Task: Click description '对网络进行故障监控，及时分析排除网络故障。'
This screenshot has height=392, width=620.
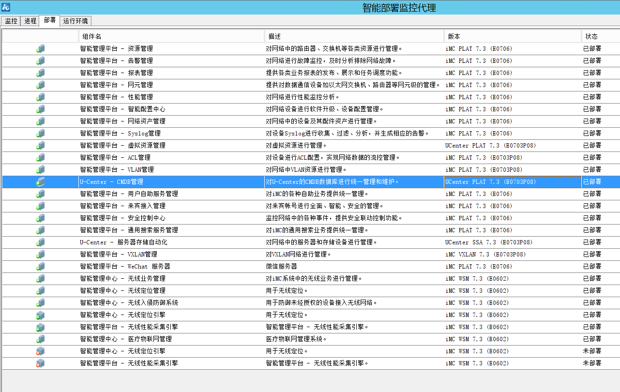Action: click(332, 60)
